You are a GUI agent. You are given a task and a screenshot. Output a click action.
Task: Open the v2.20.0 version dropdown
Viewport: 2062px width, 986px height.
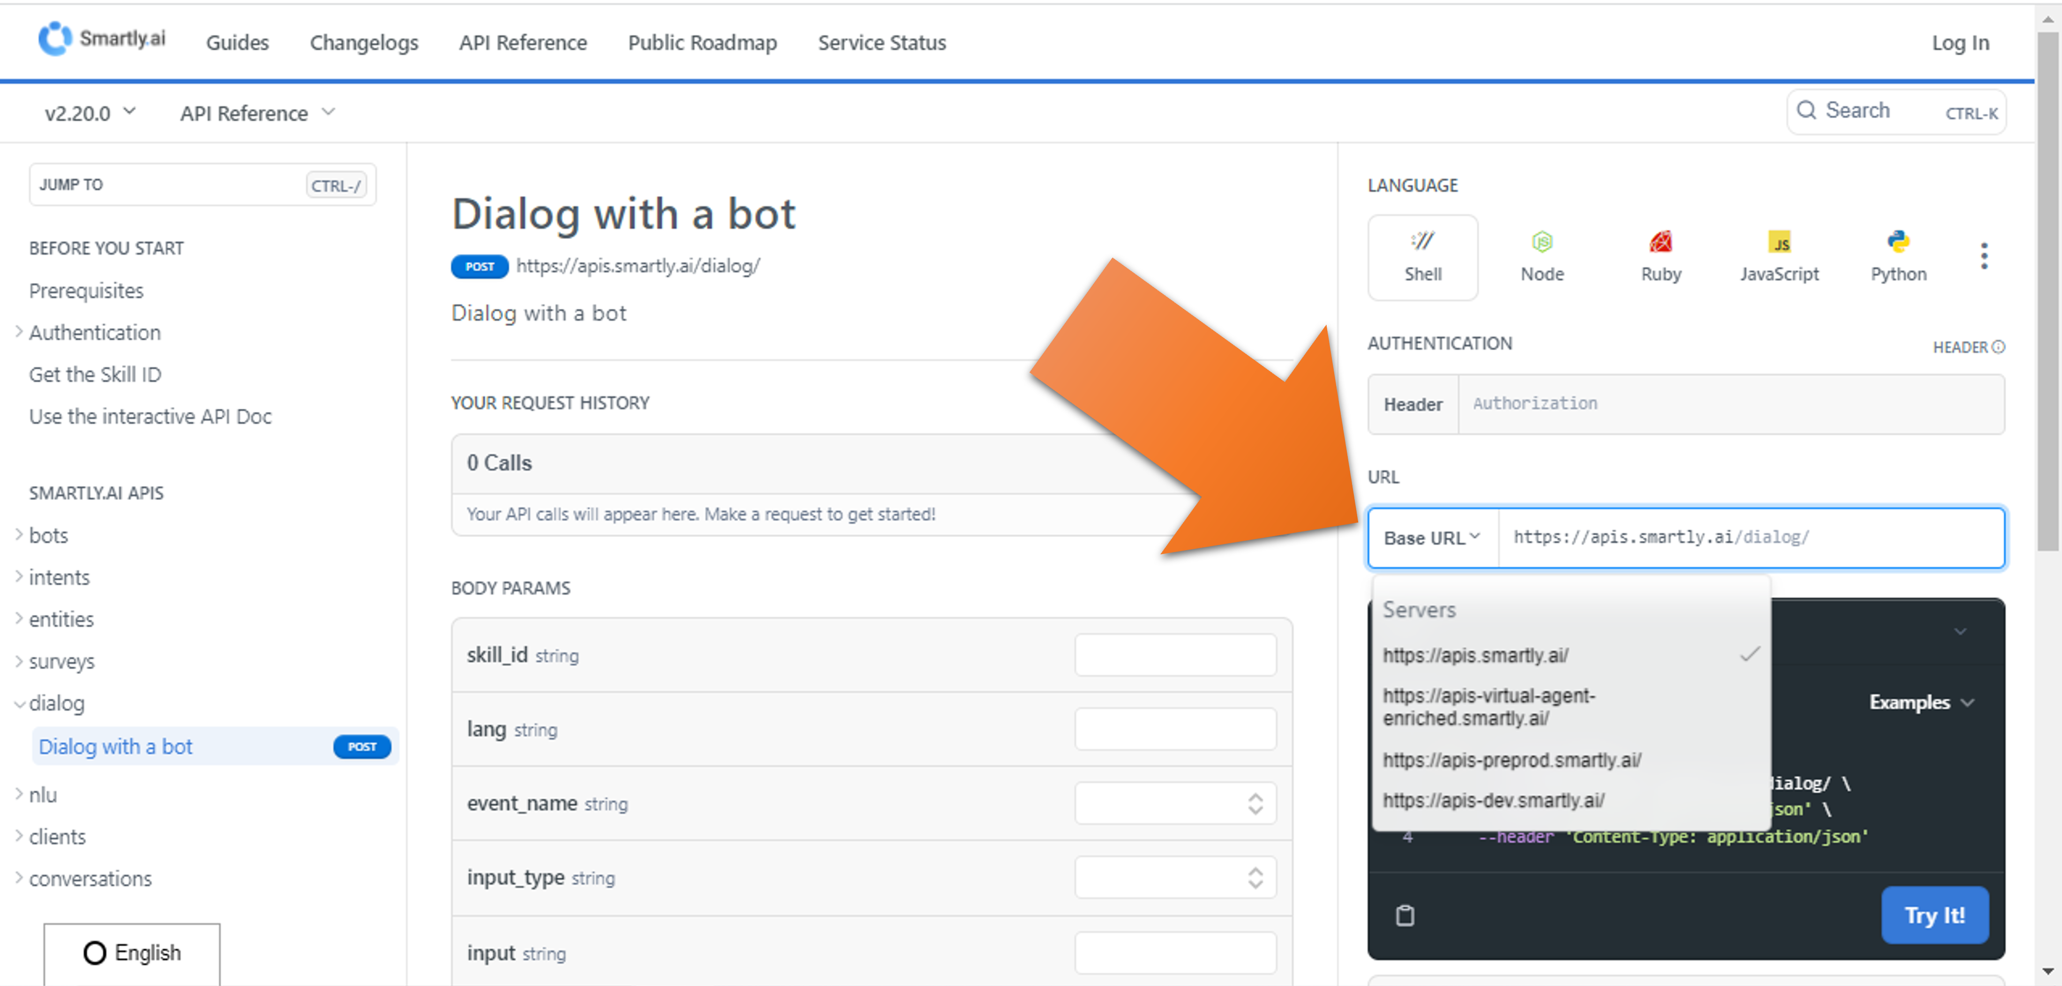click(x=90, y=113)
